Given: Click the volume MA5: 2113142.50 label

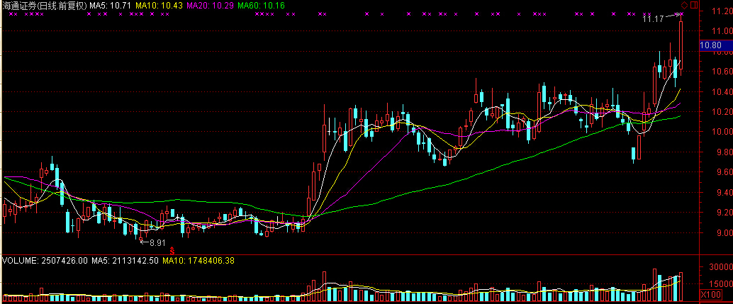Looking at the screenshot, I should point(125,261).
